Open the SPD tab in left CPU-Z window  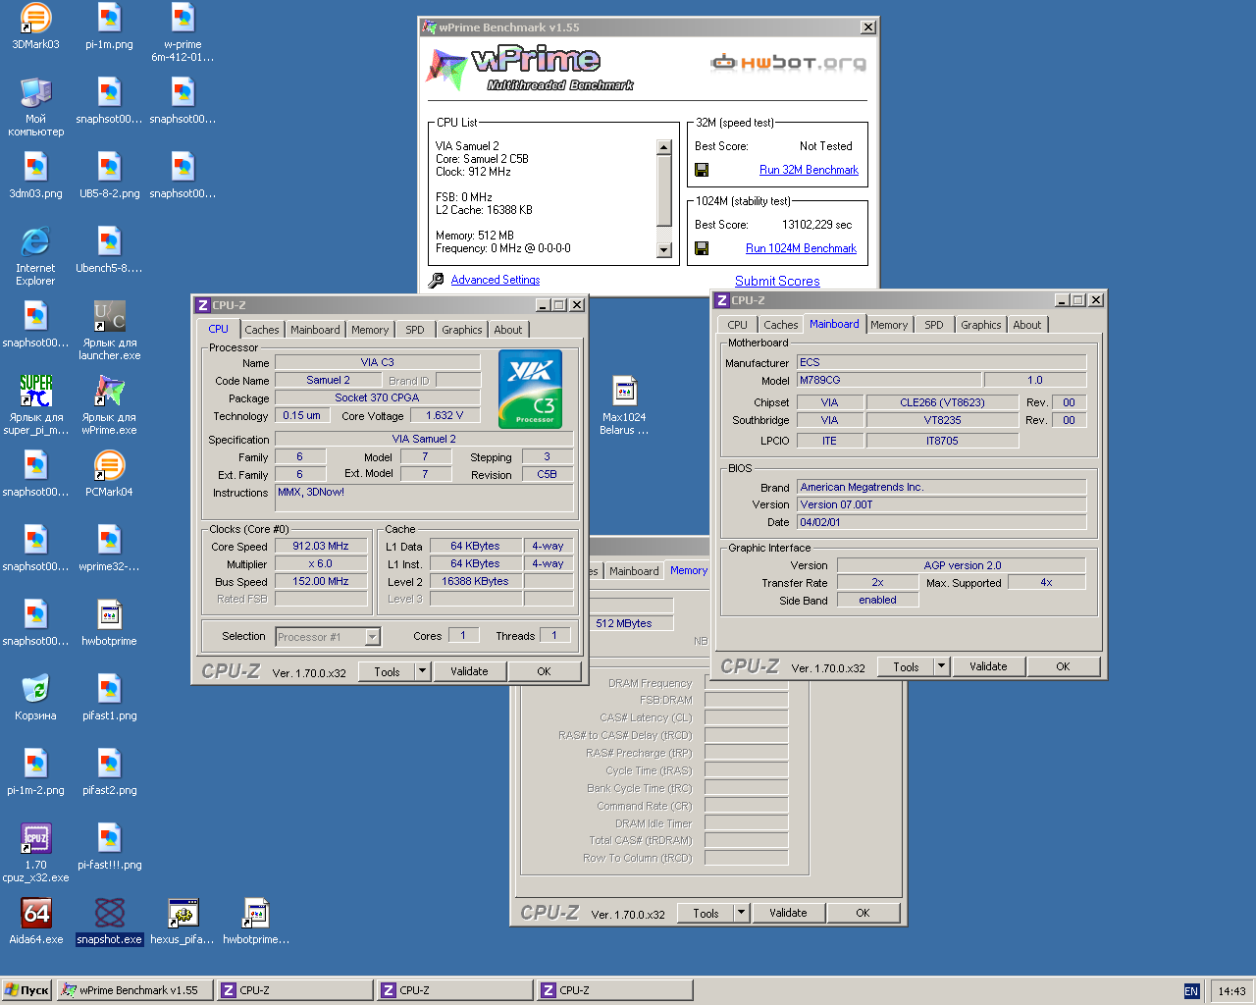(x=415, y=330)
